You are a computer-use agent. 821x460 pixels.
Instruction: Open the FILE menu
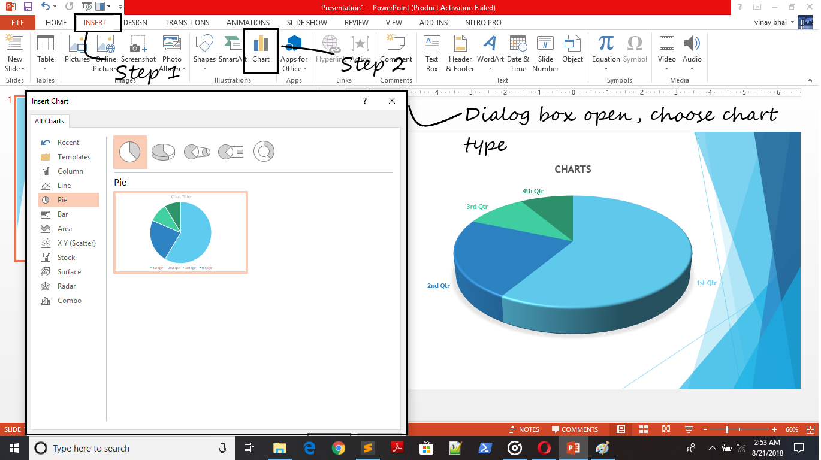point(17,23)
